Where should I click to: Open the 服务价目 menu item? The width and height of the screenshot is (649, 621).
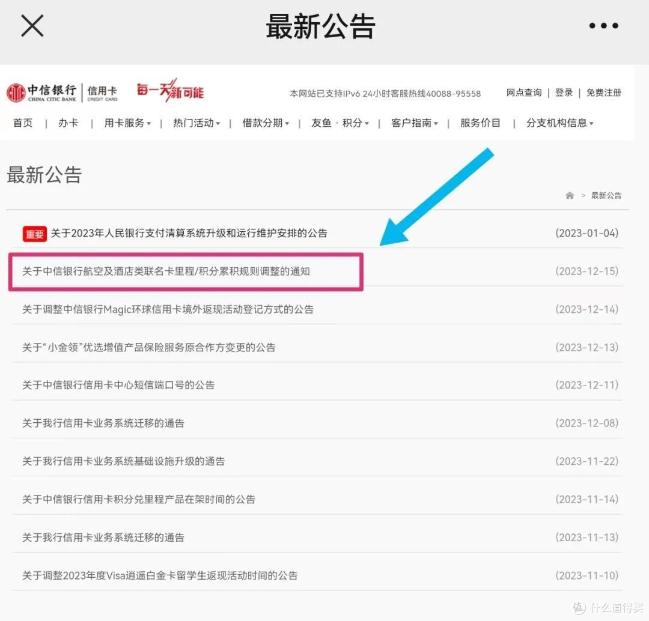tap(480, 123)
